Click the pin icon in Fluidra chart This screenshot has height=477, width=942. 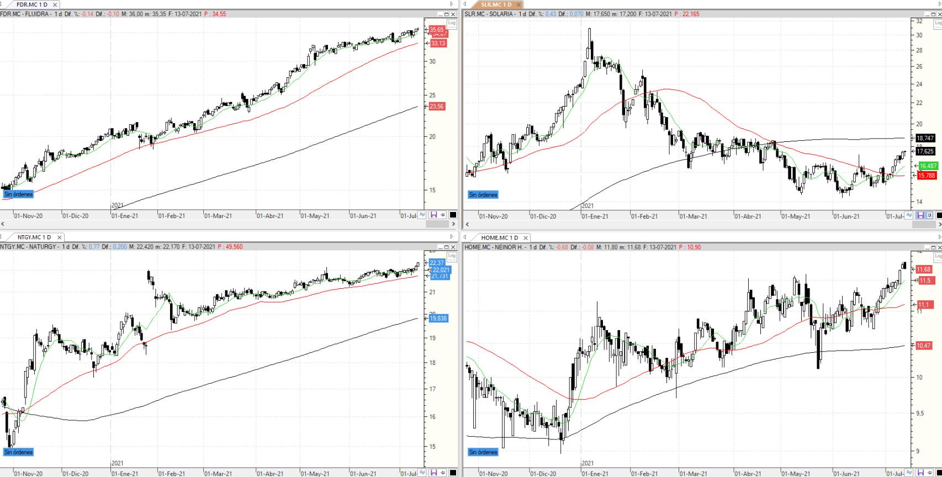(443, 215)
